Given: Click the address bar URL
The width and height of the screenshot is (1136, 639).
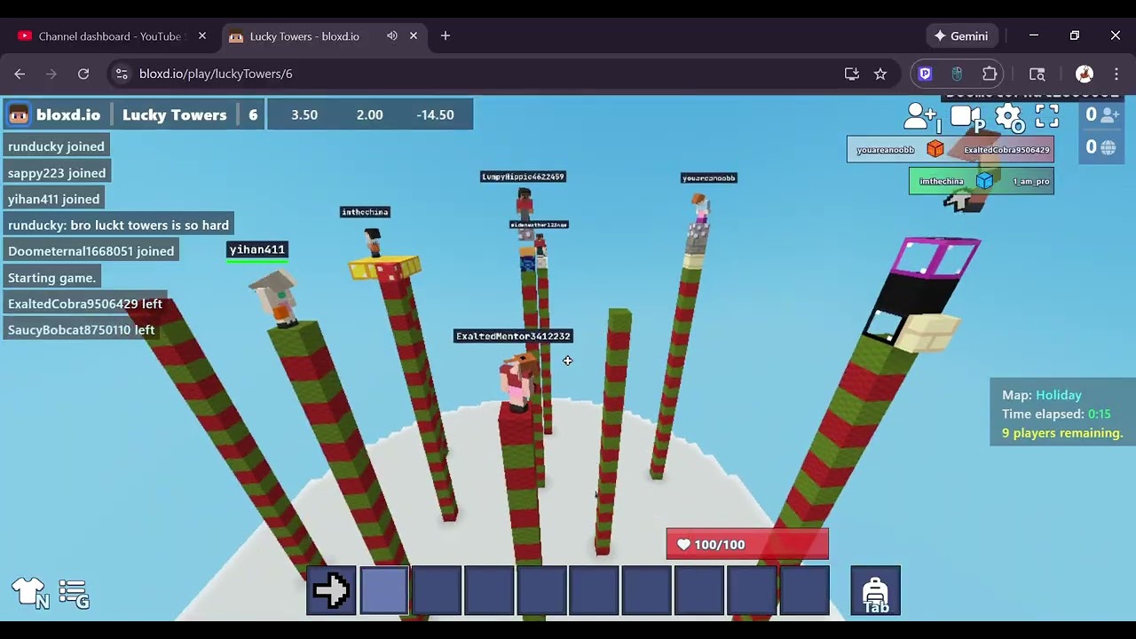Looking at the screenshot, I should (216, 74).
